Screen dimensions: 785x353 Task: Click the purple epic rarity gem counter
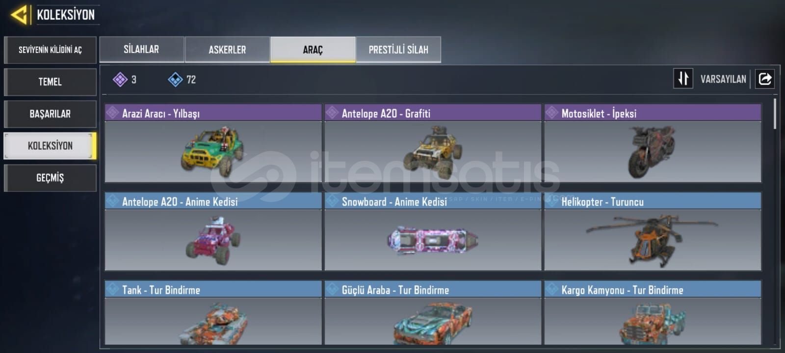tap(125, 79)
